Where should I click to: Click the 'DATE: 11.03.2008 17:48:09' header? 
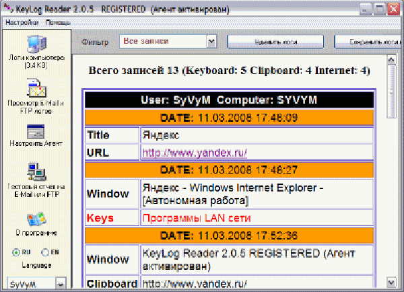point(229,118)
